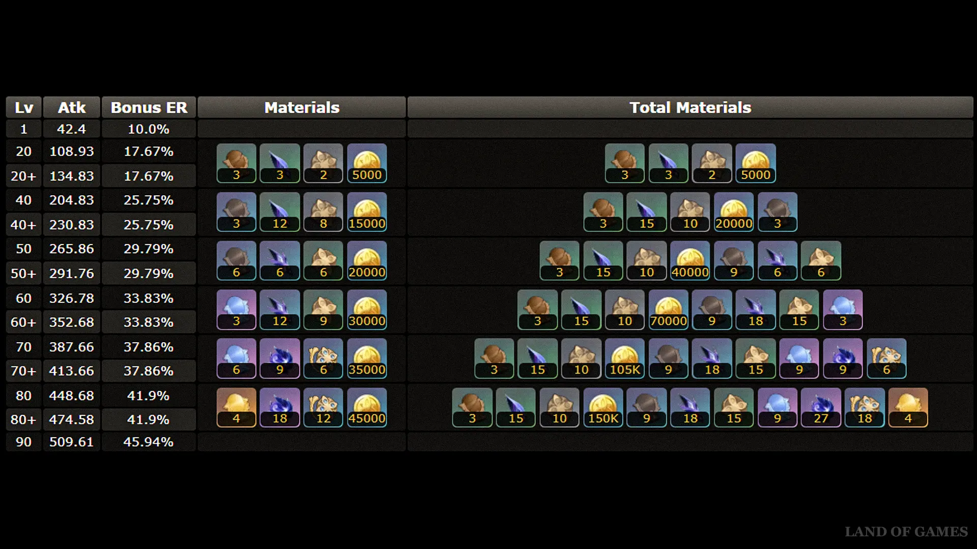977x549 pixels.
Task: Select the 15000 Mora icon in Materials column
Action: coord(367,212)
